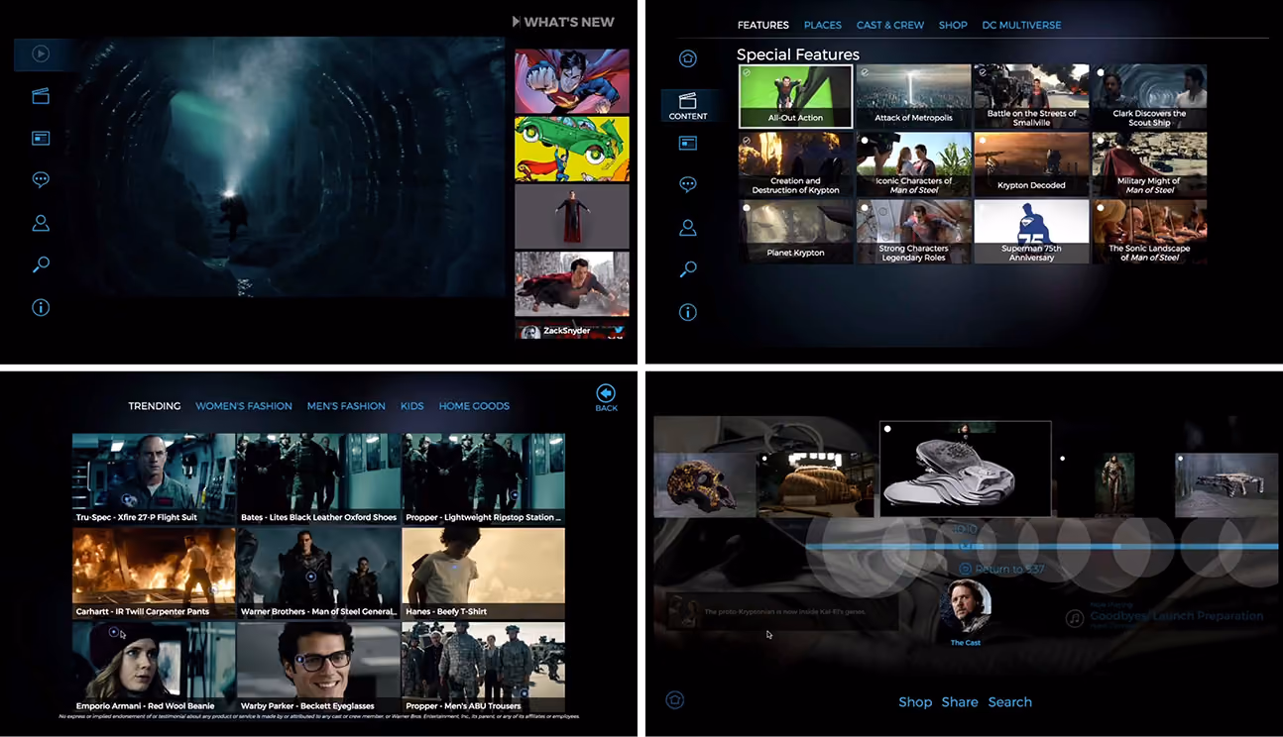Open user profile icon beside the cave video
Viewport: 1283px width, 737px height.
[41, 223]
